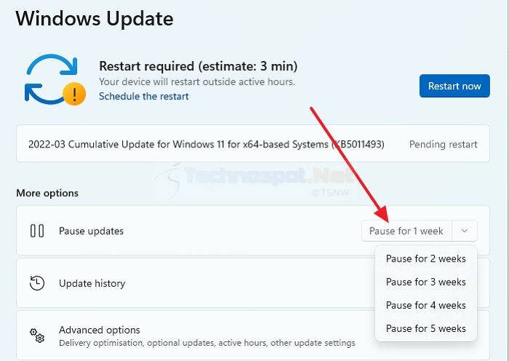The image size is (509, 361).
Task: Click the Delivery optimisation description text
Action: click(x=207, y=343)
